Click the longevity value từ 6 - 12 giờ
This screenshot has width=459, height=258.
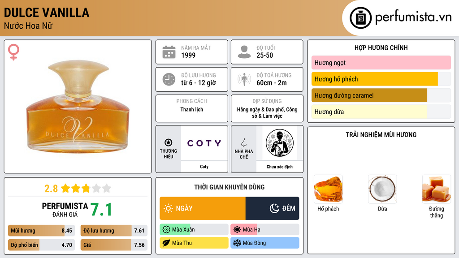(199, 83)
